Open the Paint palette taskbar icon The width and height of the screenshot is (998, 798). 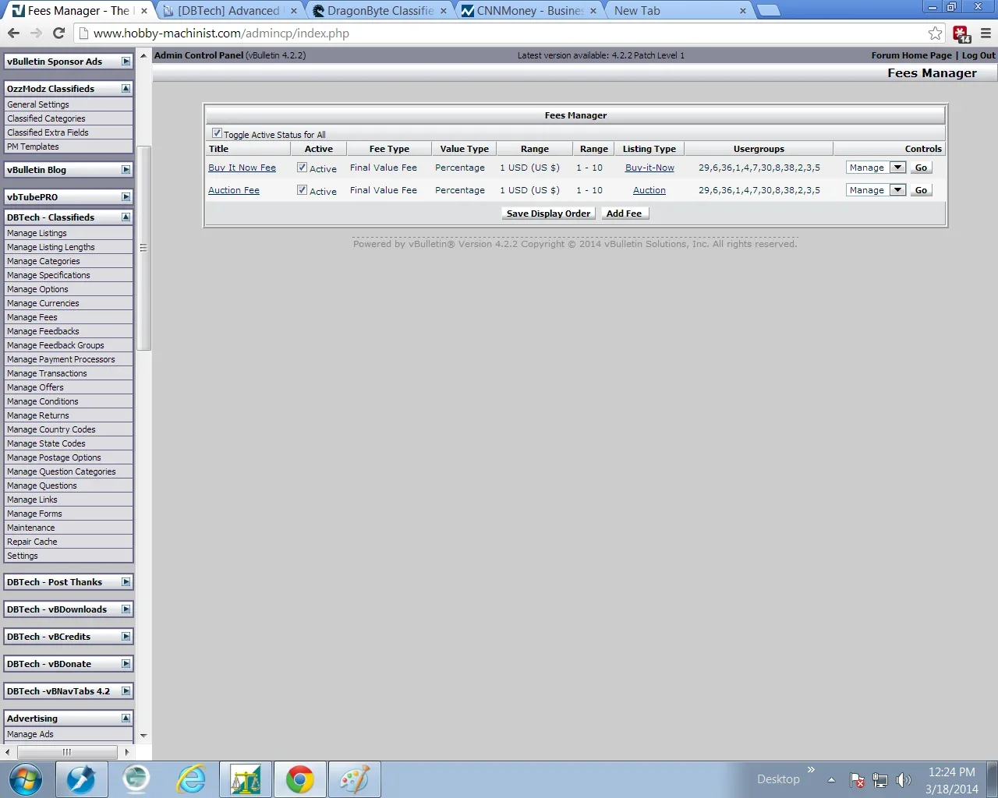pos(355,779)
